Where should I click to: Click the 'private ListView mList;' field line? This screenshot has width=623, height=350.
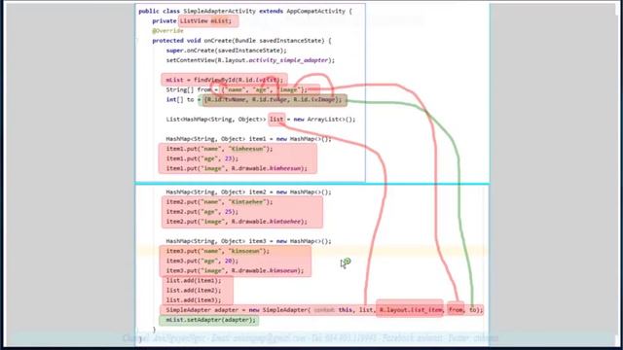(x=192, y=21)
